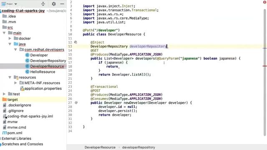Click the application.properties file icon
Image resolution: width=267 pixels, height=150 pixels.
[22, 88]
